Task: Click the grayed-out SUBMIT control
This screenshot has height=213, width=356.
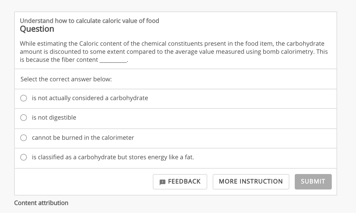Action: click(x=313, y=181)
